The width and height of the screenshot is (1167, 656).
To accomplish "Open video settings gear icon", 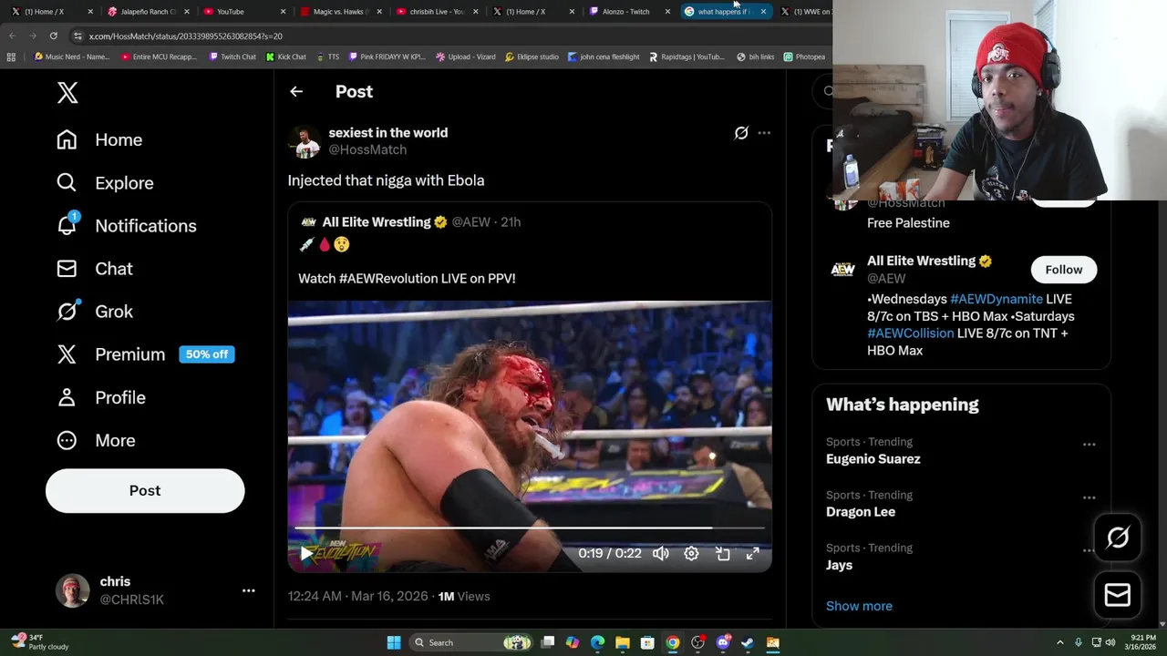I will [x=691, y=553].
